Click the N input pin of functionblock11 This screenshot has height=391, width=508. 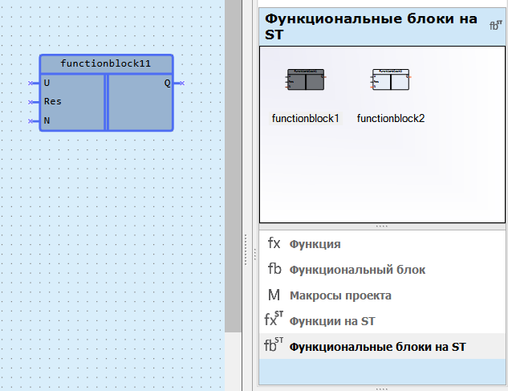point(34,121)
